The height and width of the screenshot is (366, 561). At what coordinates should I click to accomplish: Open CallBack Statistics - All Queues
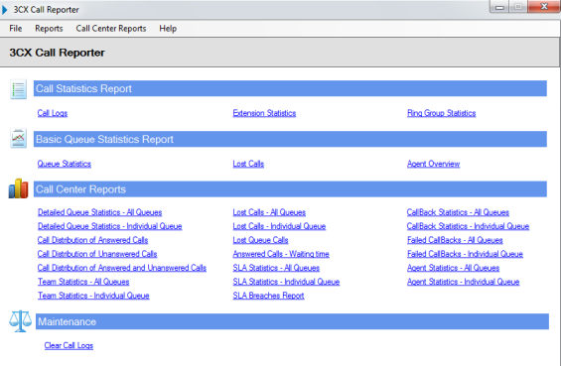click(x=458, y=212)
